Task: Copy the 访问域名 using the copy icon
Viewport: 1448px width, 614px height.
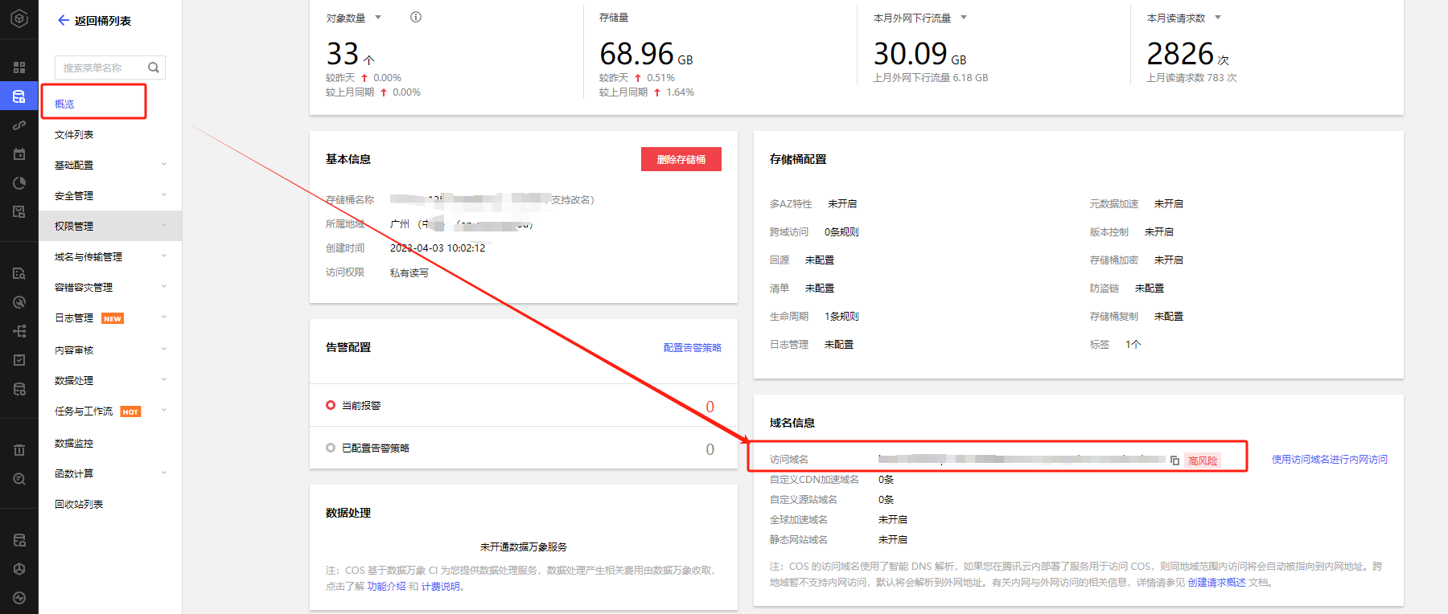Action: point(1174,460)
